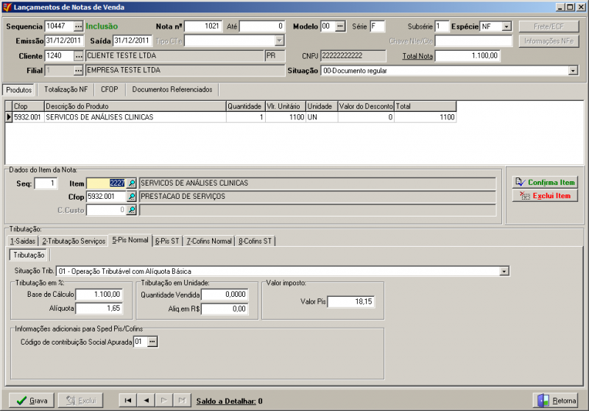Screen dimensions: 589x411
Task: Click the Valor do Desconto column header
Action: pyautogui.click(x=366, y=106)
